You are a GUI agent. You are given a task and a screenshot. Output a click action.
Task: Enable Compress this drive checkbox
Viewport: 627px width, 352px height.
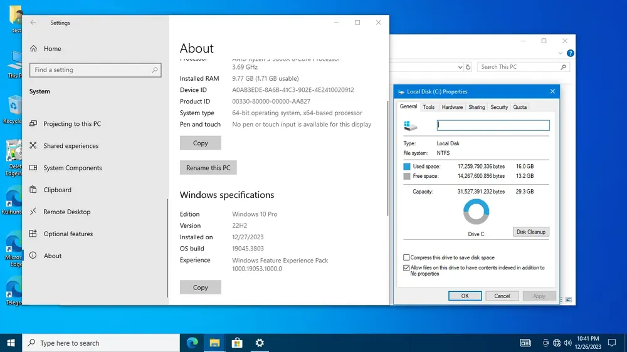[406, 257]
